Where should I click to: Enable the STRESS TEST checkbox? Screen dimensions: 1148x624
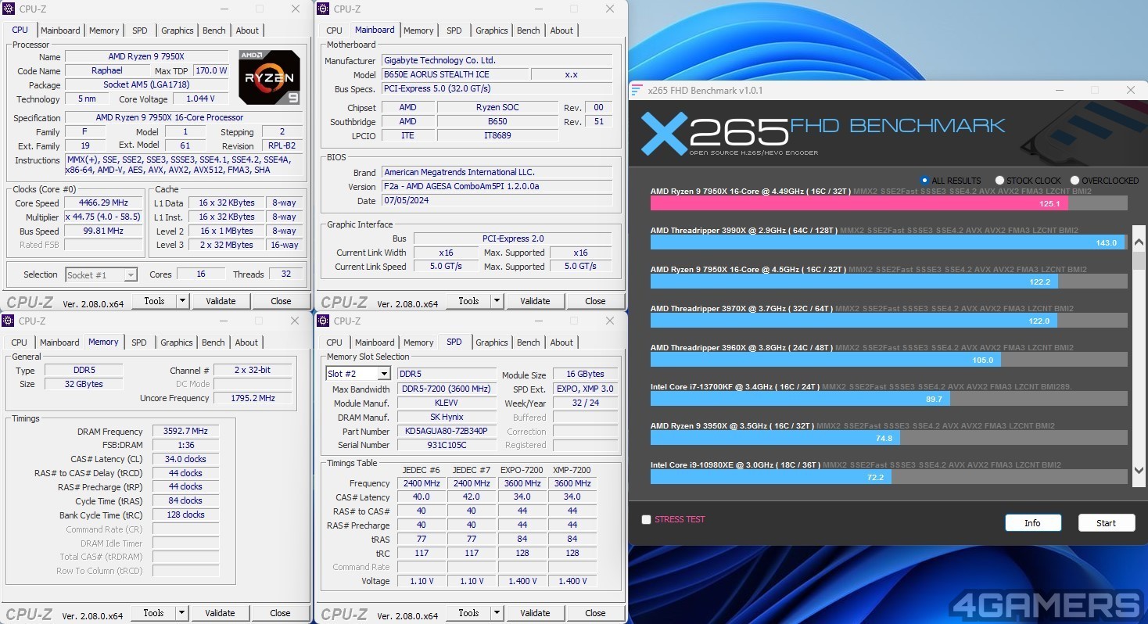(646, 519)
